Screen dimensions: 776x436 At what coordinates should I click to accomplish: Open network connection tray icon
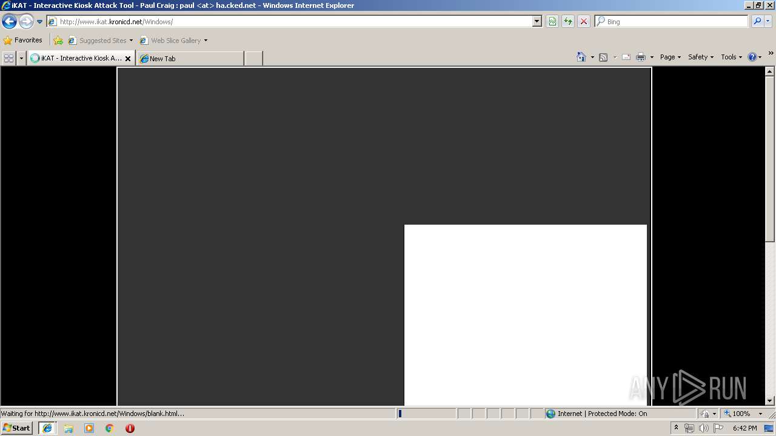pos(689,428)
